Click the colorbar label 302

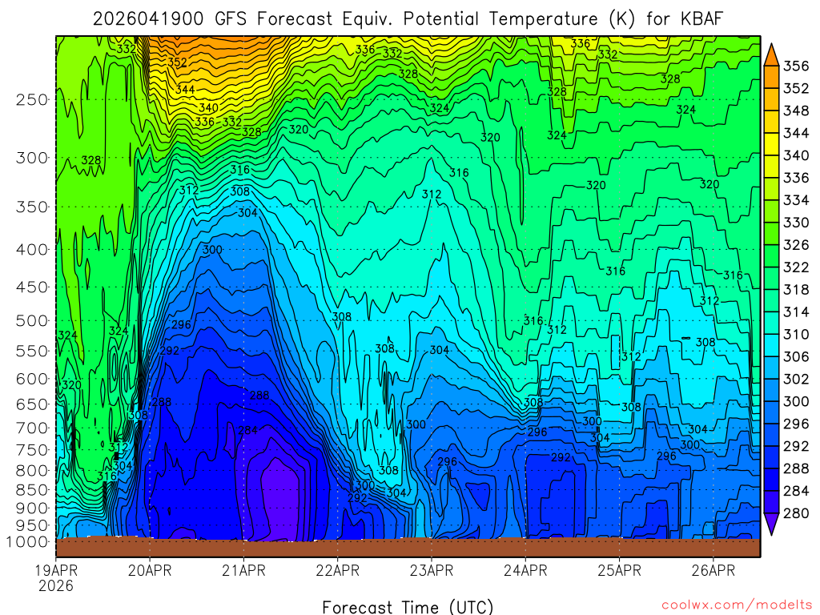(x=796, y=379)
